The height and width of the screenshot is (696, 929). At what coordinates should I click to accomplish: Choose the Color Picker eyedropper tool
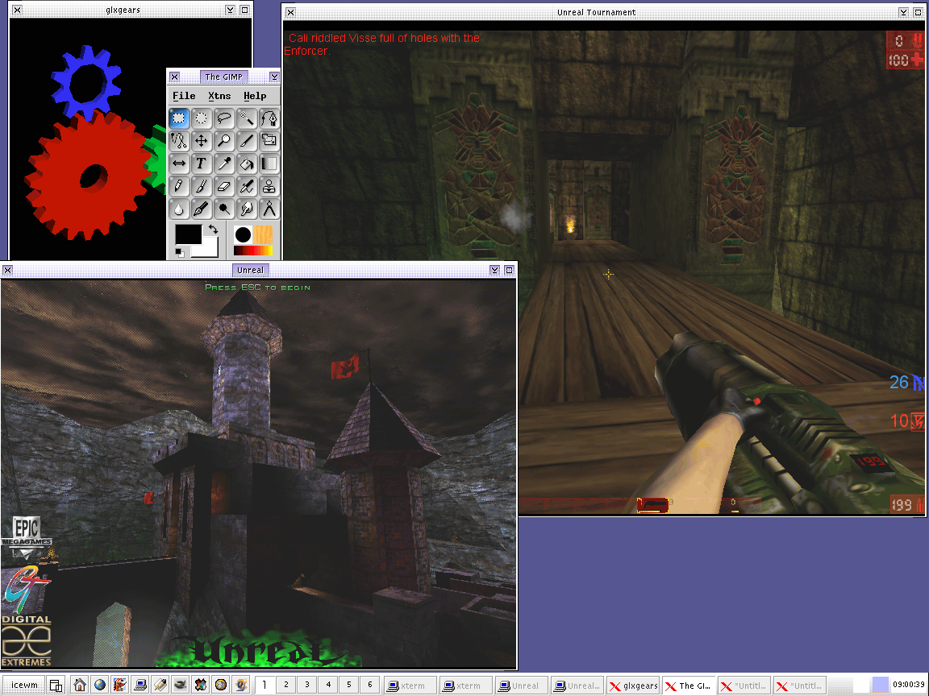pyautogui.click(x=224, y=164)
